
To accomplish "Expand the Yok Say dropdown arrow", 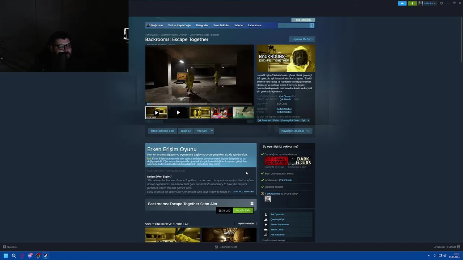I will coord(212,131).
